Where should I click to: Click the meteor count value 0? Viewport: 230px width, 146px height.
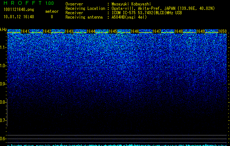52,17
